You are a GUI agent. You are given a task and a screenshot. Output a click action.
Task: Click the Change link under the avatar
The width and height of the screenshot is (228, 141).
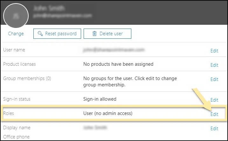tap(16, 34)
